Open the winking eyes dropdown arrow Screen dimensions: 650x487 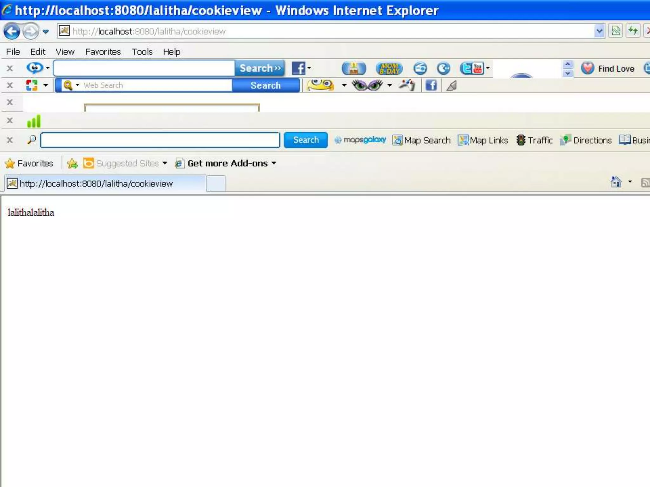389,85
